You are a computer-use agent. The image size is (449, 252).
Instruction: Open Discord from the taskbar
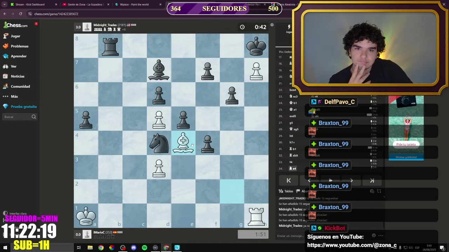[134, 247]
